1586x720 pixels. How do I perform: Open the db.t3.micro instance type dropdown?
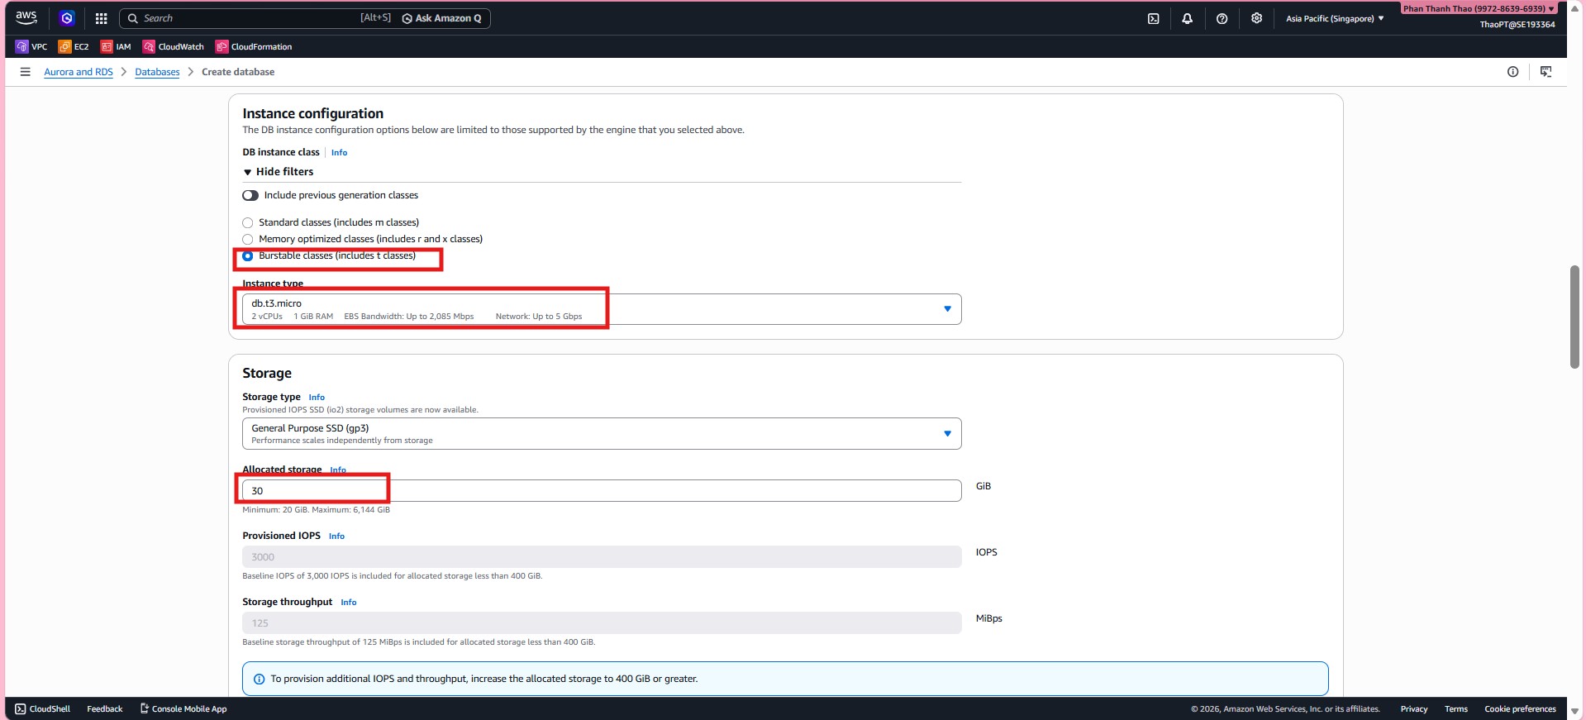[x=602, y=309]
